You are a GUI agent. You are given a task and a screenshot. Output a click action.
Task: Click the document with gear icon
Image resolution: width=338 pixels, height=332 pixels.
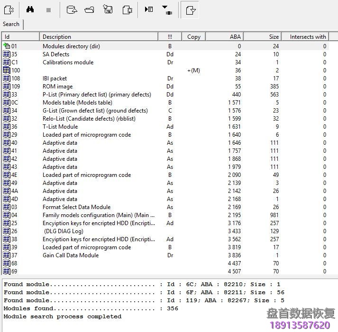127,9
